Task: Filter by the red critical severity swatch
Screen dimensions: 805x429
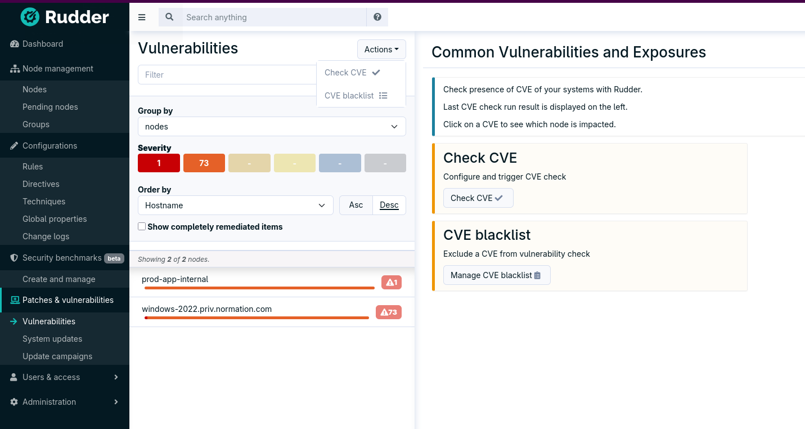Action: pyautogui.click(x=159, y=163)
